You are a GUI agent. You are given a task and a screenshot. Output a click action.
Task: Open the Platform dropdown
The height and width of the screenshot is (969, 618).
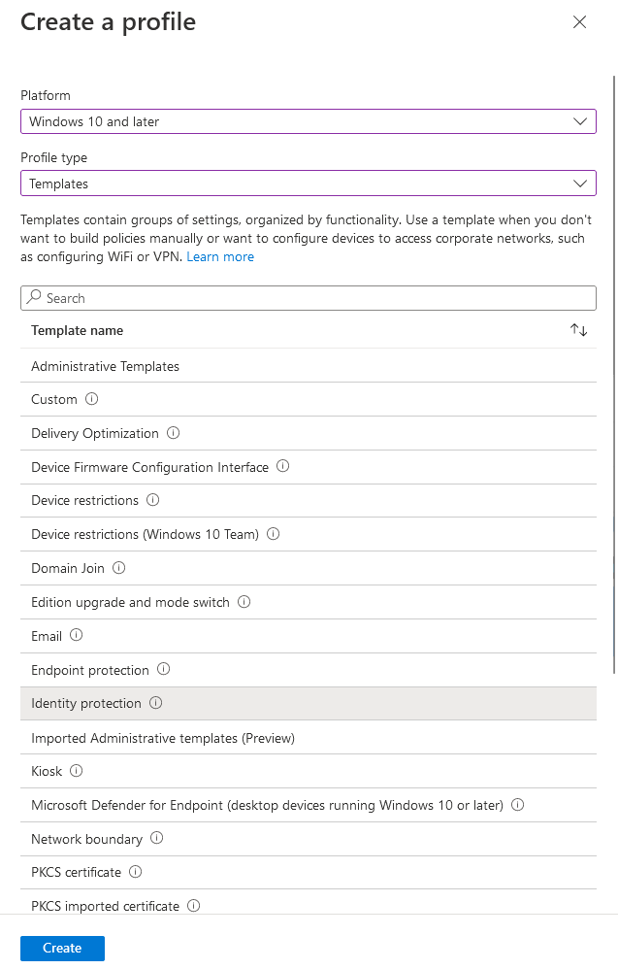[308, 121]
